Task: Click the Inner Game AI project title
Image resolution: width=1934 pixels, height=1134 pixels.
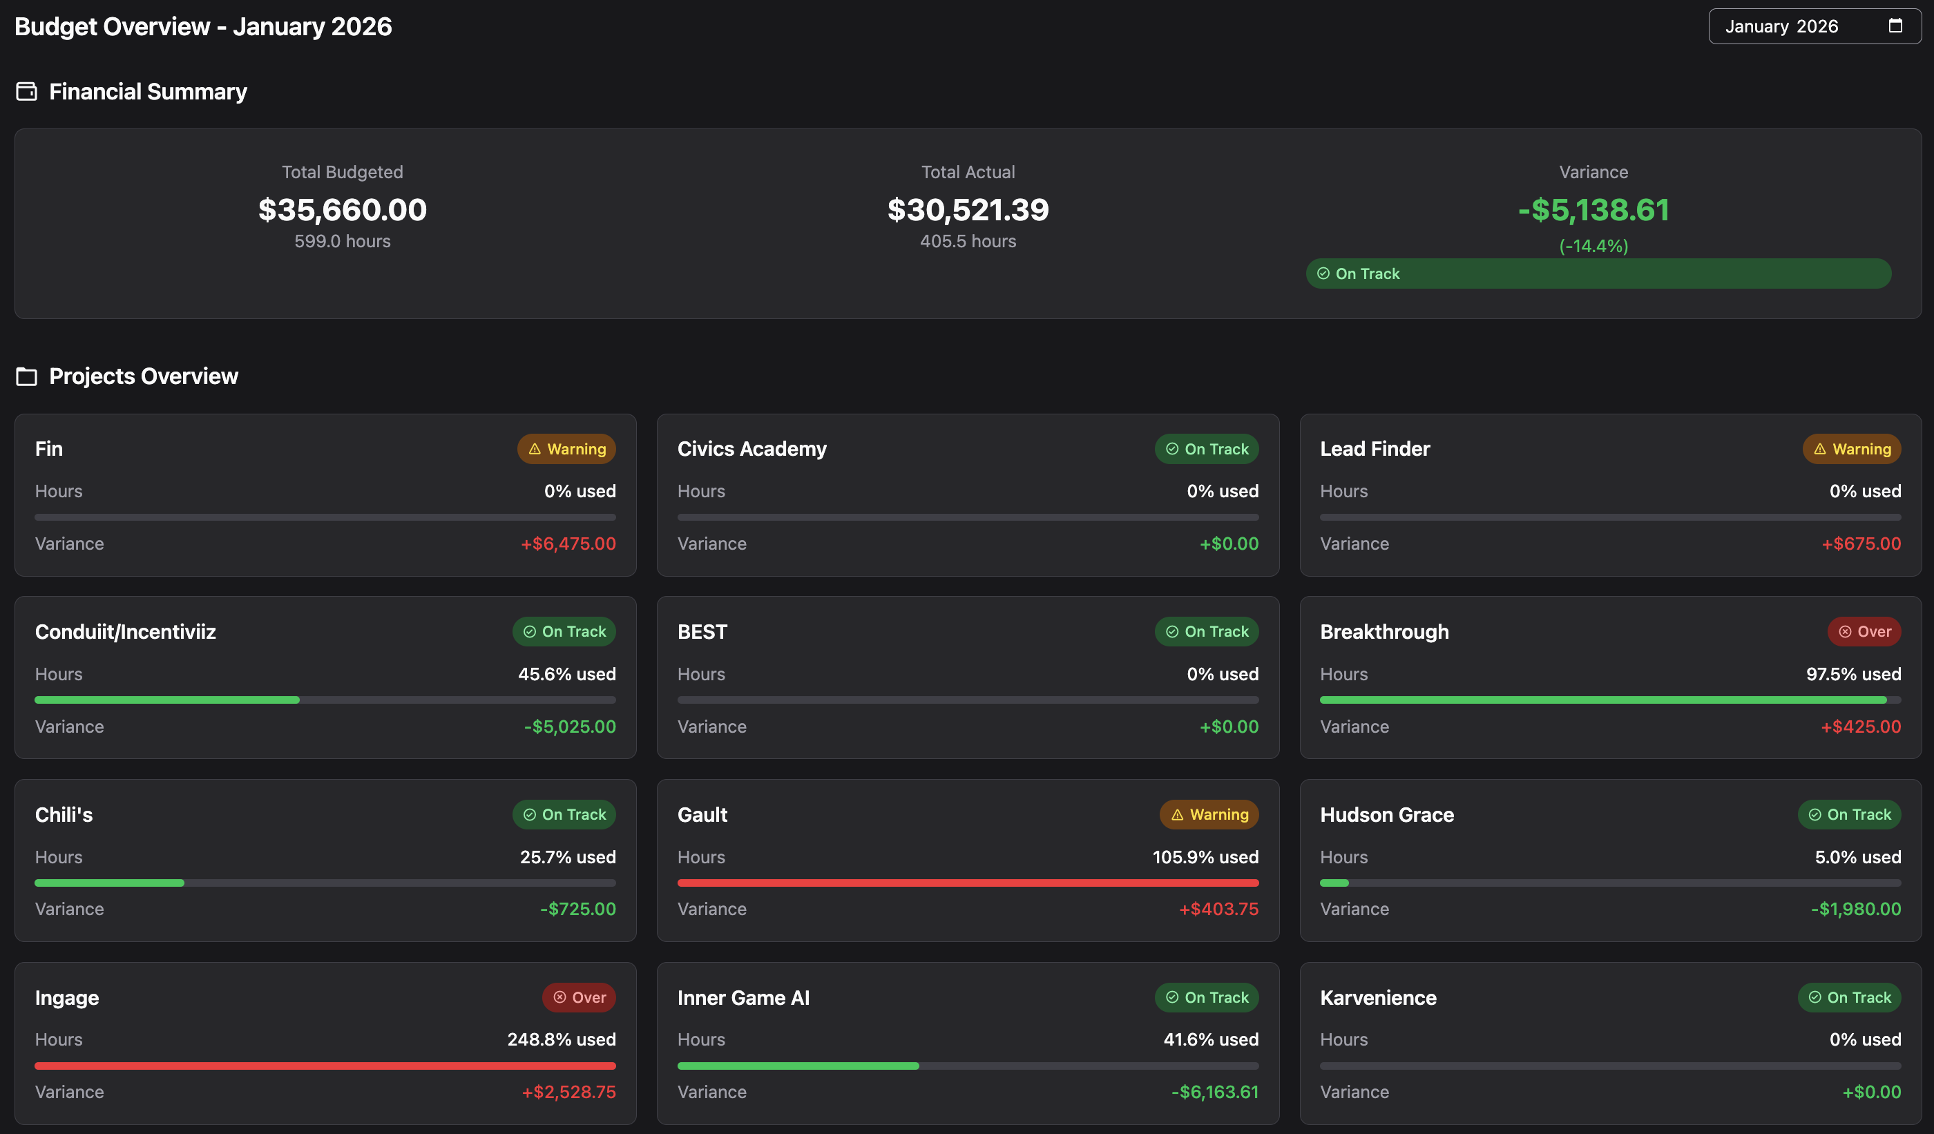Action: click(x=743, y=997)
